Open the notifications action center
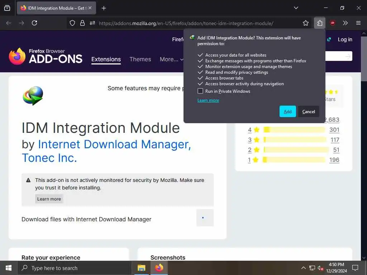Image resolution: width=367 pixels, height=275 pixels. (355, 268)
